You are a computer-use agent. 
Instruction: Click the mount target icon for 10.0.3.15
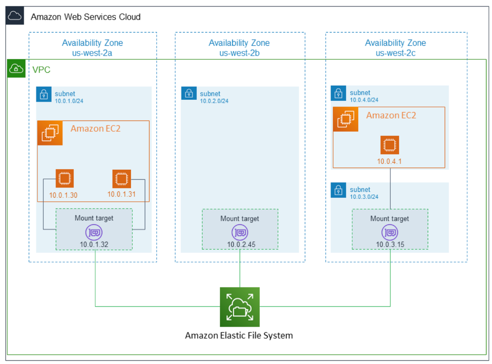(390, 233)
